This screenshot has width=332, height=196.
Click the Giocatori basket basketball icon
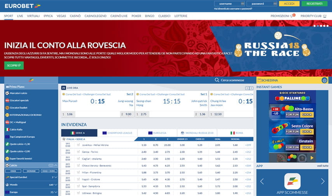(7, 108)
